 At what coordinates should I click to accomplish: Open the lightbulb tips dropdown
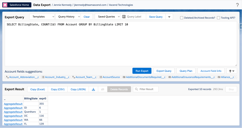tap(232, 71)
